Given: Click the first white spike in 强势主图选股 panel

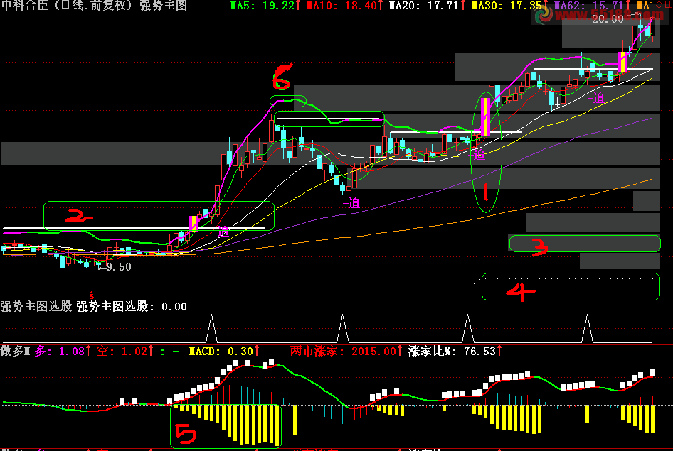Looking at the screenshot, I should [x=211, y=329].
